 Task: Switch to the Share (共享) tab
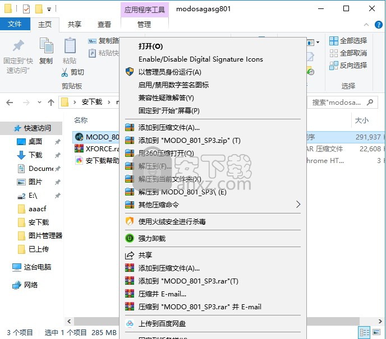[75, 24]
